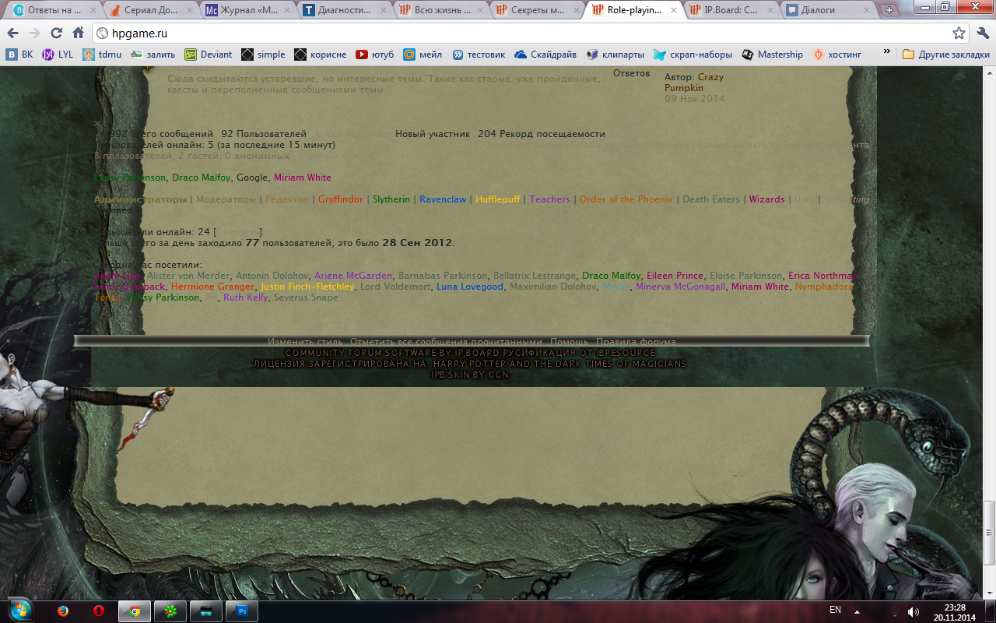Open the тестовик bookmark
Screen dimensions: 996x623
tap(479, 55)
